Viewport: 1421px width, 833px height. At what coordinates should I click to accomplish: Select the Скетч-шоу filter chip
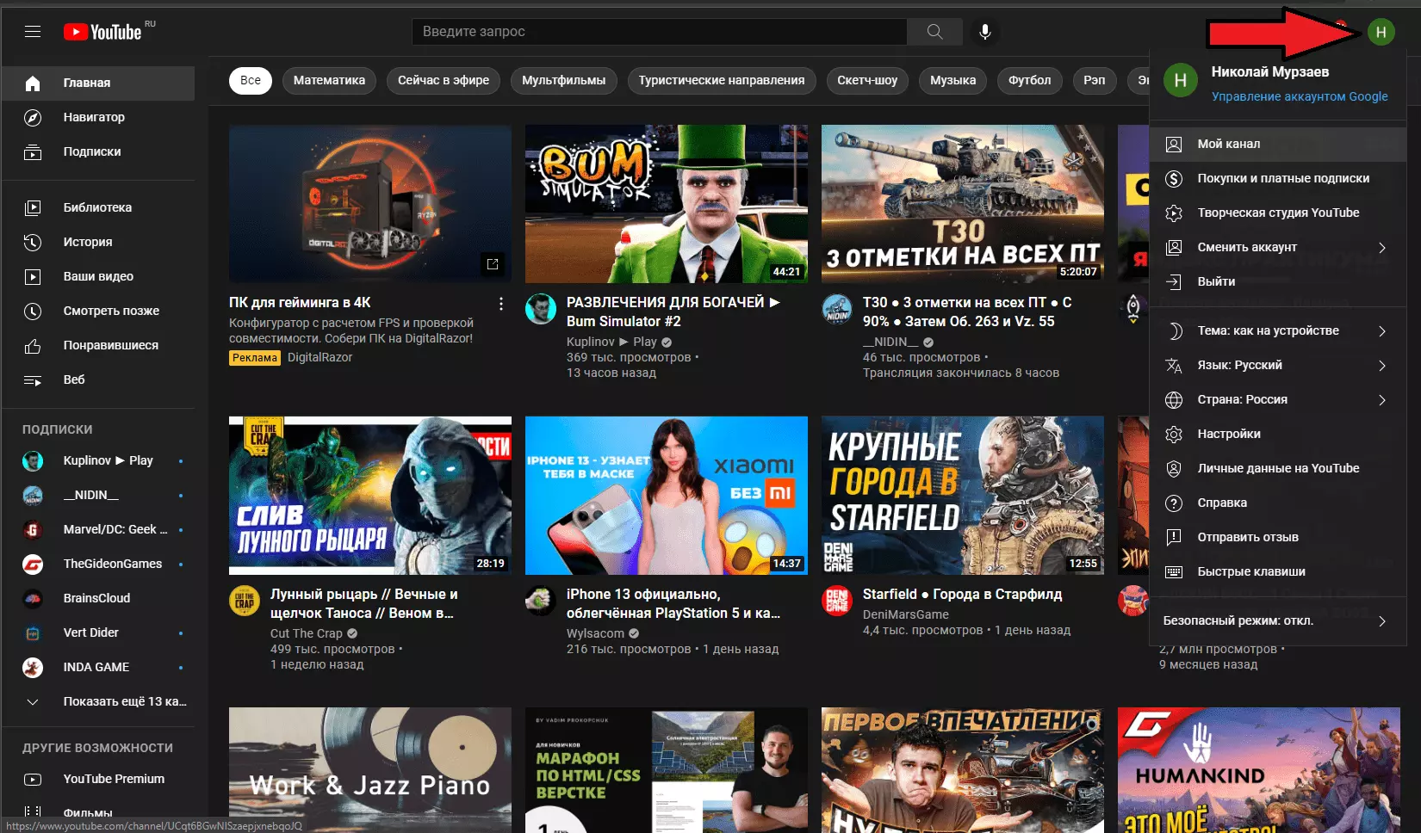[867, 80]
